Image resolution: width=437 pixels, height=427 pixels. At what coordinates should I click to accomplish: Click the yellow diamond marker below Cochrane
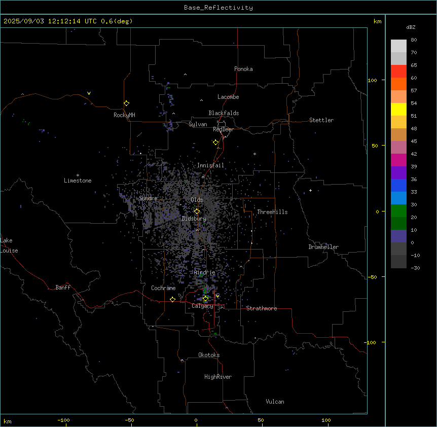[172, 299]
